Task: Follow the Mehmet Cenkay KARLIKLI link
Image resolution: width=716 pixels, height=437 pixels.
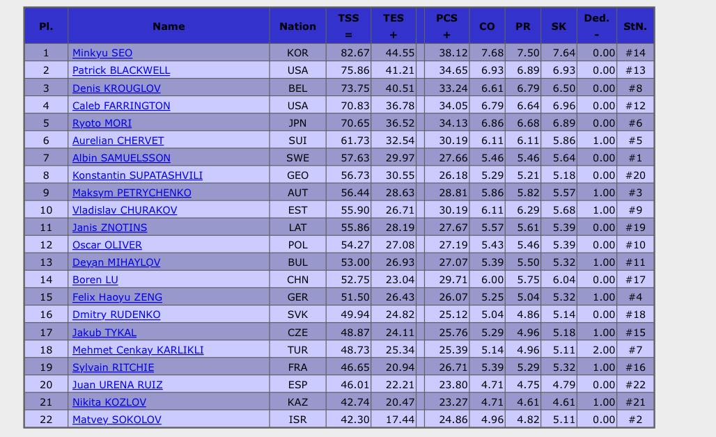Action: pos(138,350)
